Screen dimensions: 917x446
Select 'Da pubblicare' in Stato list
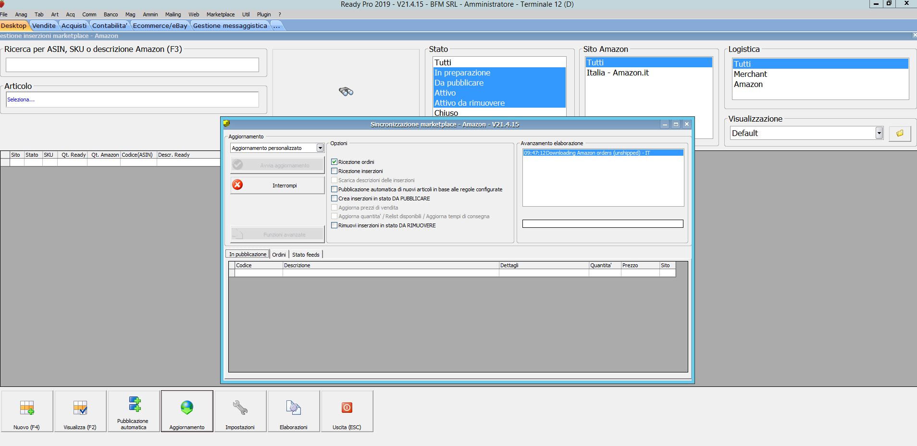[x=499, y=83]
